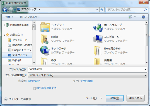This screenshot has width=150, height=106.
Task: Collapse the お気に入り section
Action: pos(4,35)
